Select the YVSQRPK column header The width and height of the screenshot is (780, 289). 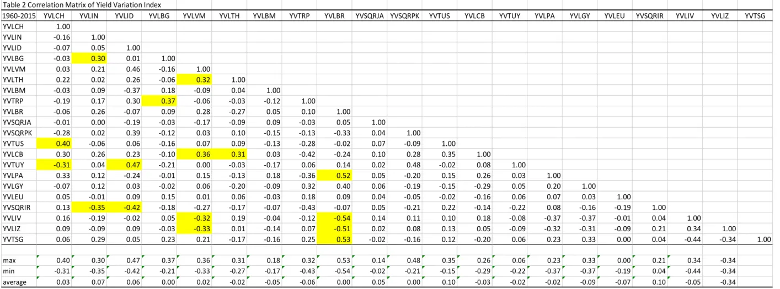tap(405, 15)
